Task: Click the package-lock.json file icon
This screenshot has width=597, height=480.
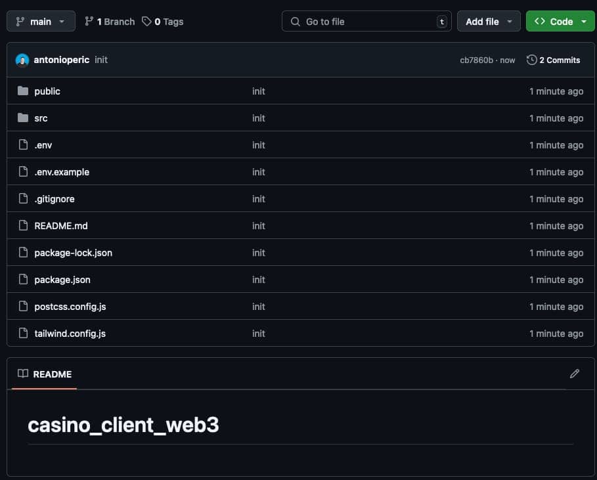Action: coord(23,252)
